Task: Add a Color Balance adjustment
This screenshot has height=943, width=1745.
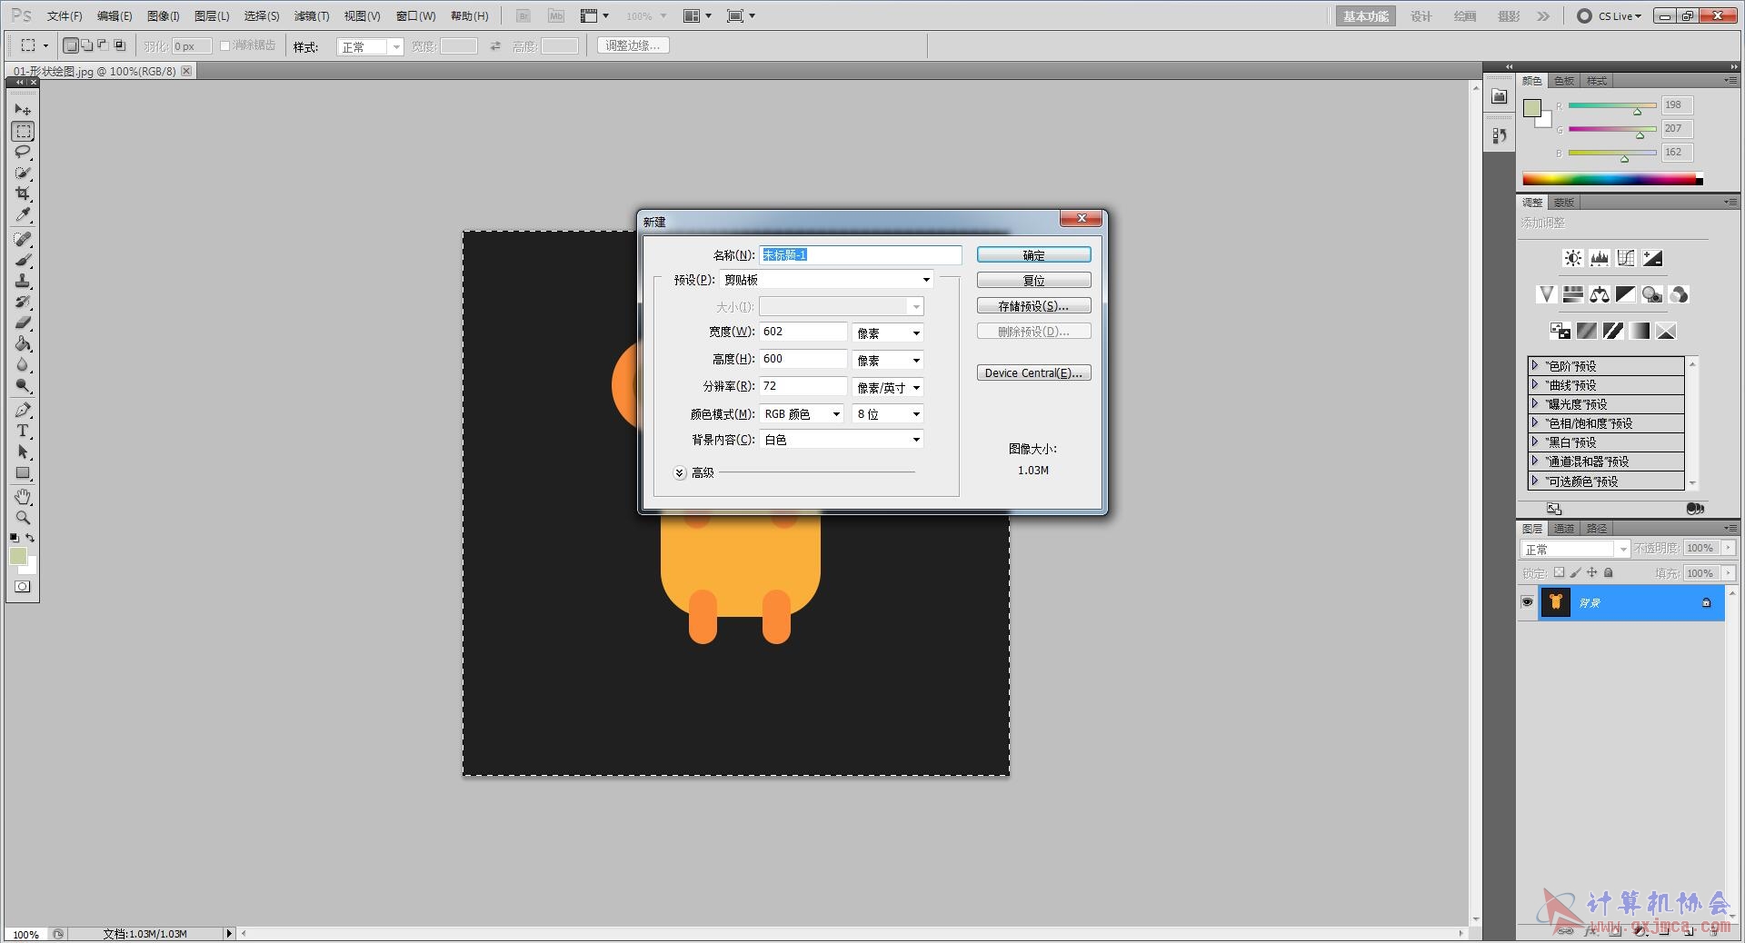Action: click(x=1599, y=294)
